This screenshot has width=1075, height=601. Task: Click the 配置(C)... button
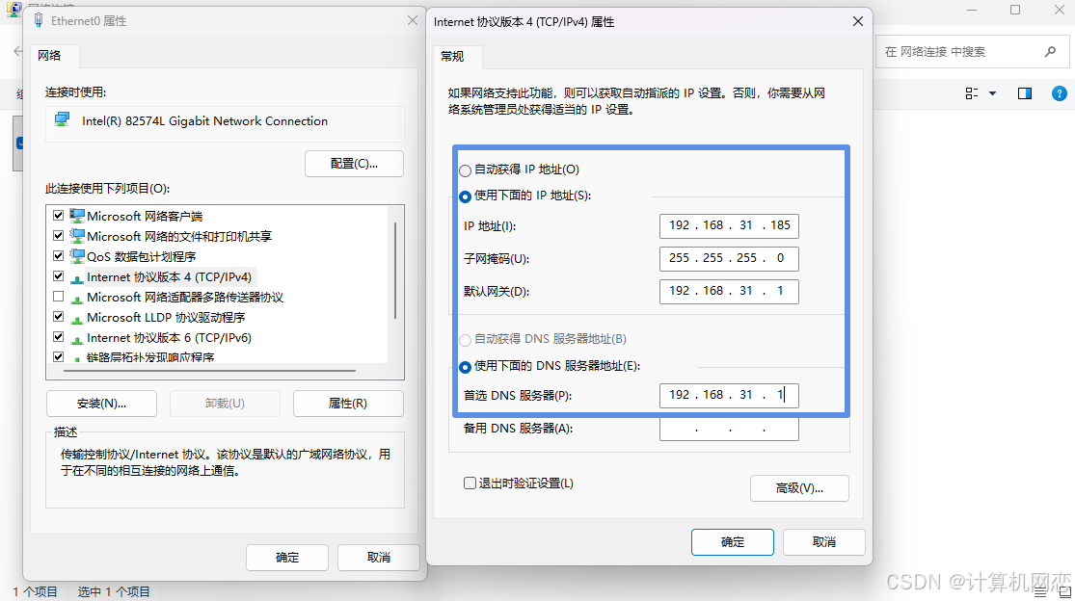point(354,164)
